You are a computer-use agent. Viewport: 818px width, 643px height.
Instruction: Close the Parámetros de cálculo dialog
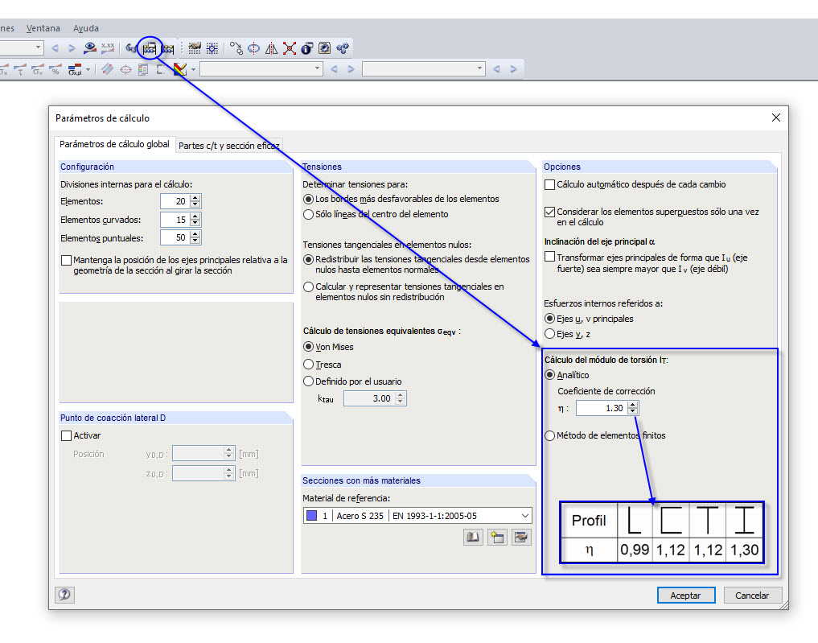775,118
